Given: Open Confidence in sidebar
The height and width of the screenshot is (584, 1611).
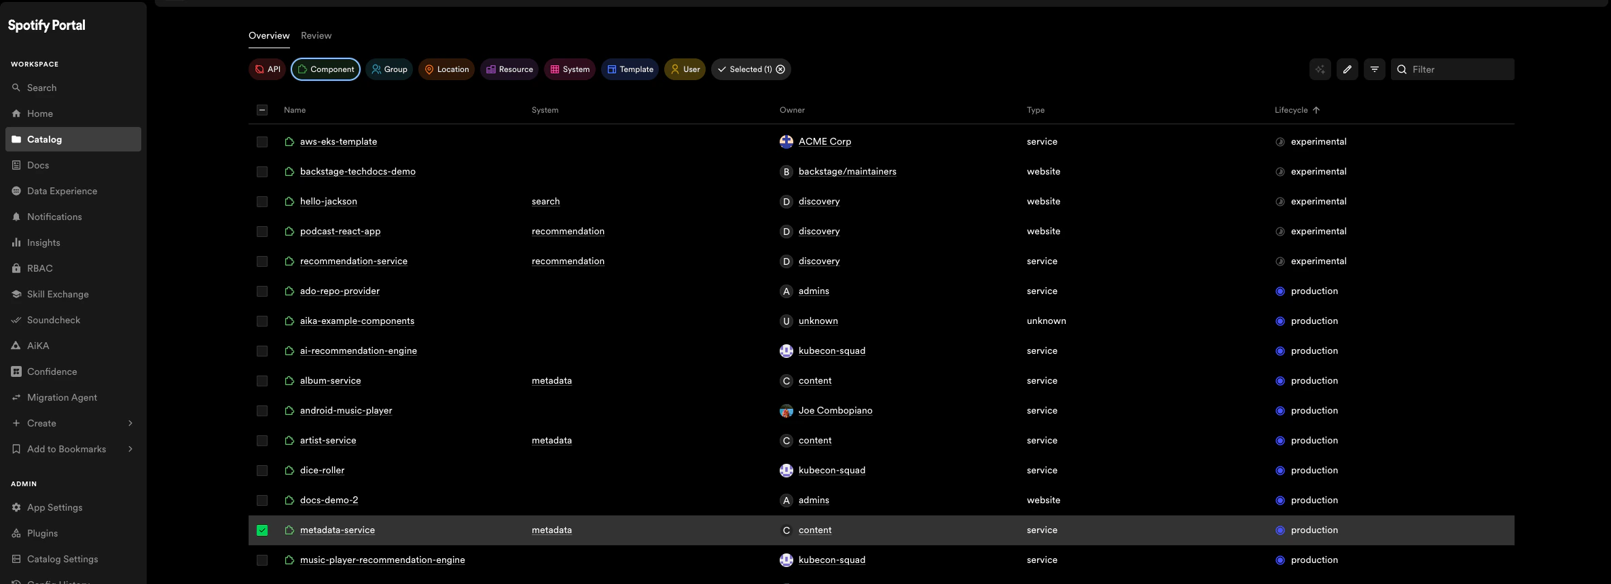Looking at the screenshot, I should [x=73, y=371].
